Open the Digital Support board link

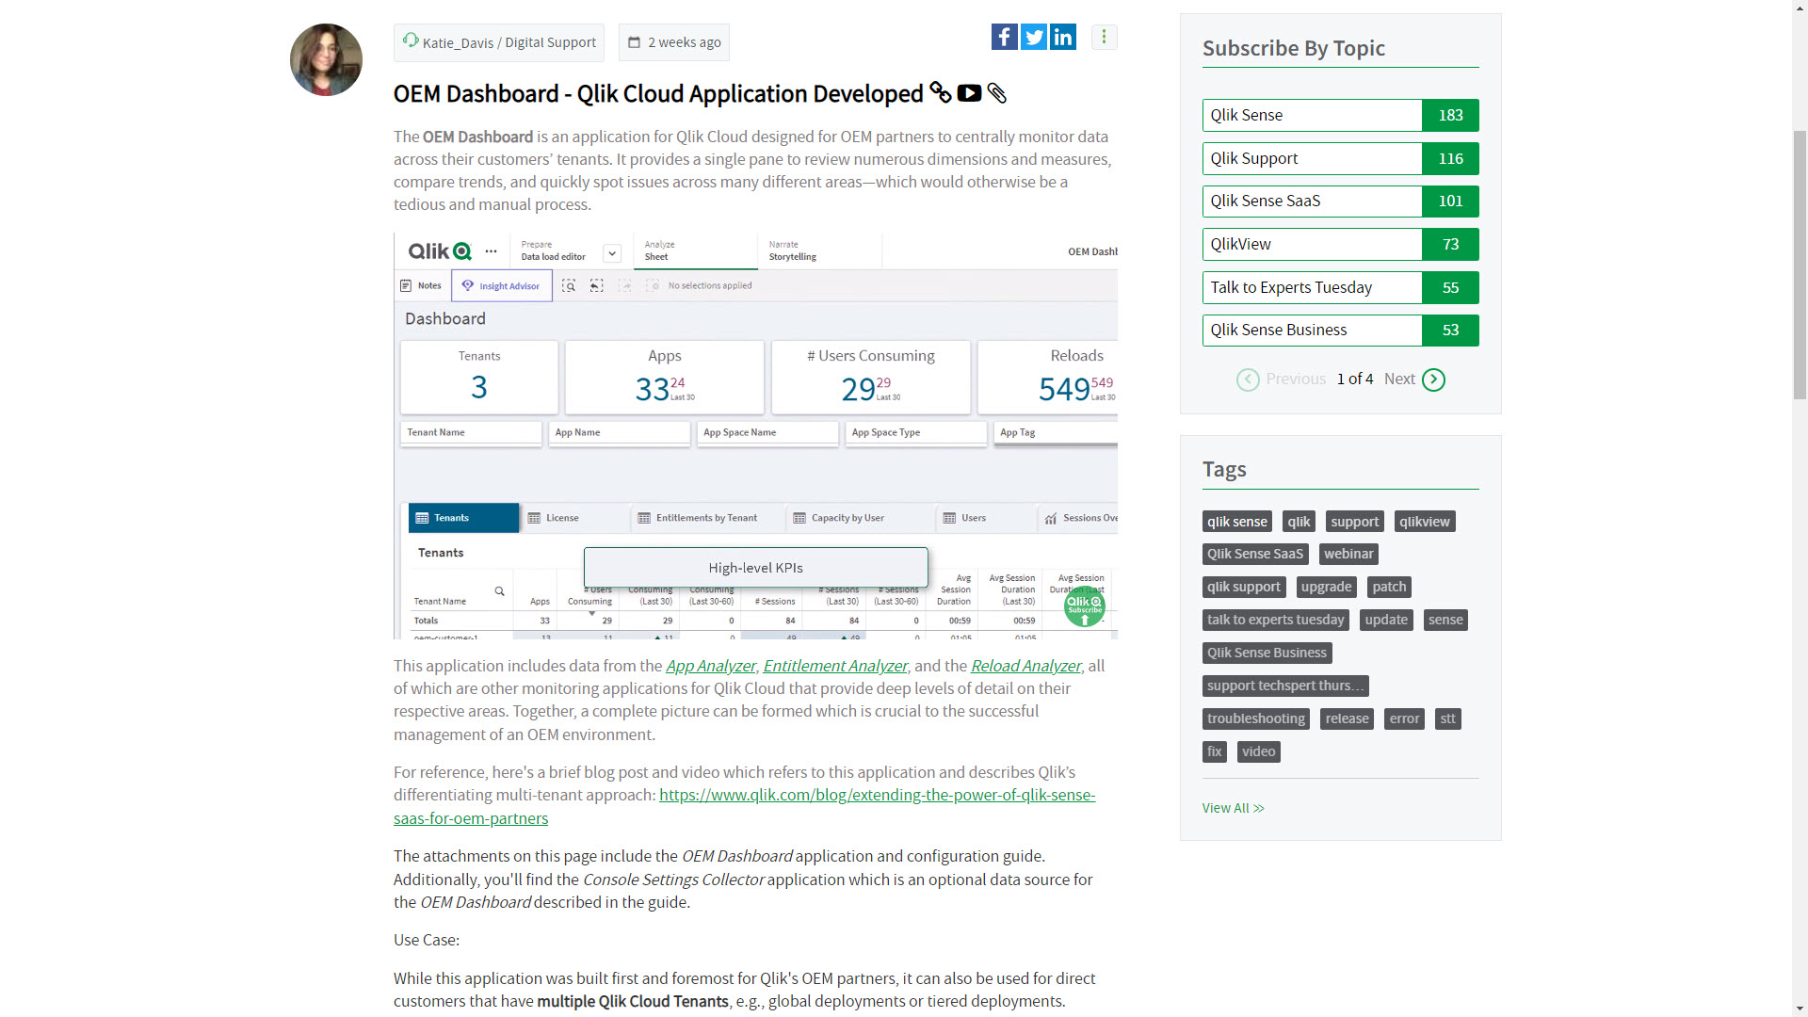click(x=550, y=42)
